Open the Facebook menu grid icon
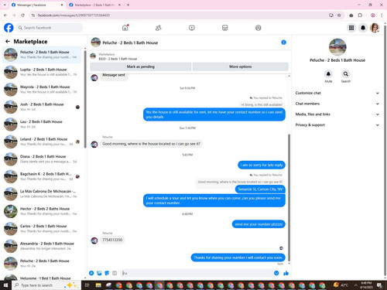 click(x=351, y=28)
